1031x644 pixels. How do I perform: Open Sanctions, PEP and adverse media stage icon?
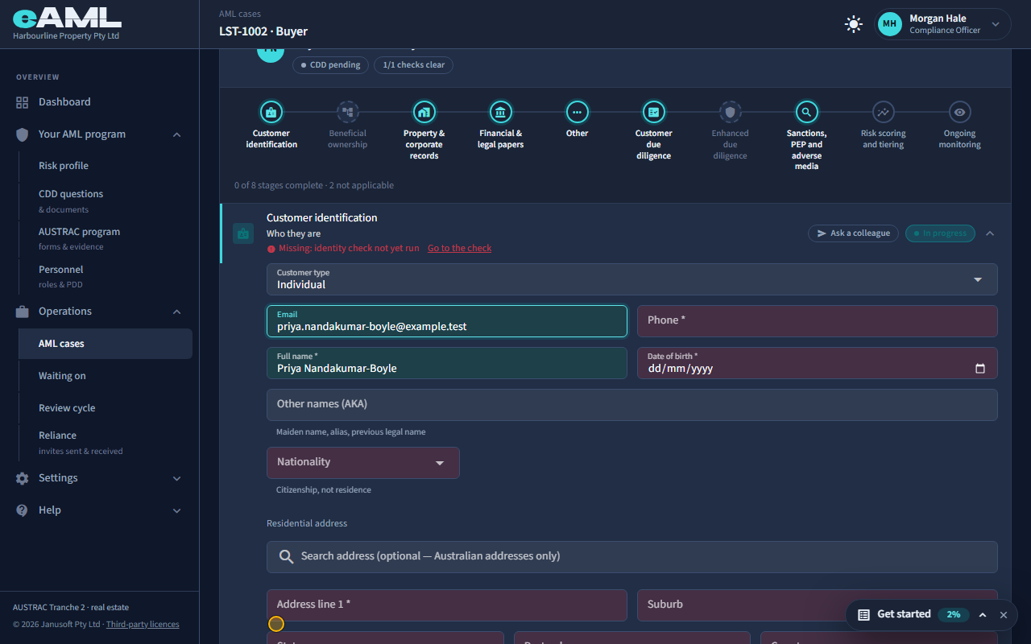pos(806,112)
